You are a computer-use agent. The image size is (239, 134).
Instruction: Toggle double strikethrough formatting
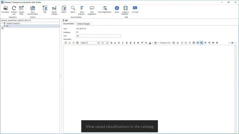pos(138,43)
